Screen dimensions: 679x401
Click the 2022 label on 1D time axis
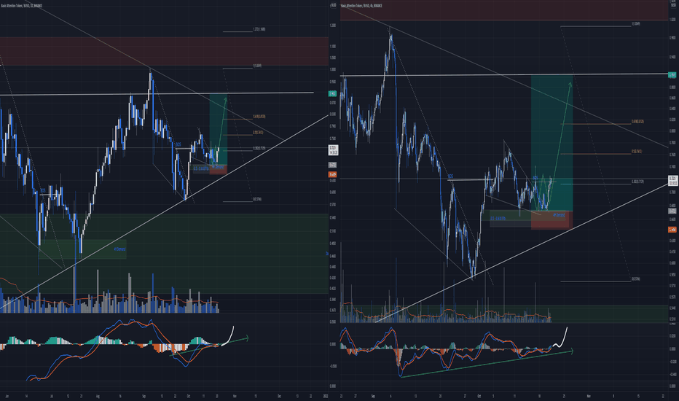(325, 396)
